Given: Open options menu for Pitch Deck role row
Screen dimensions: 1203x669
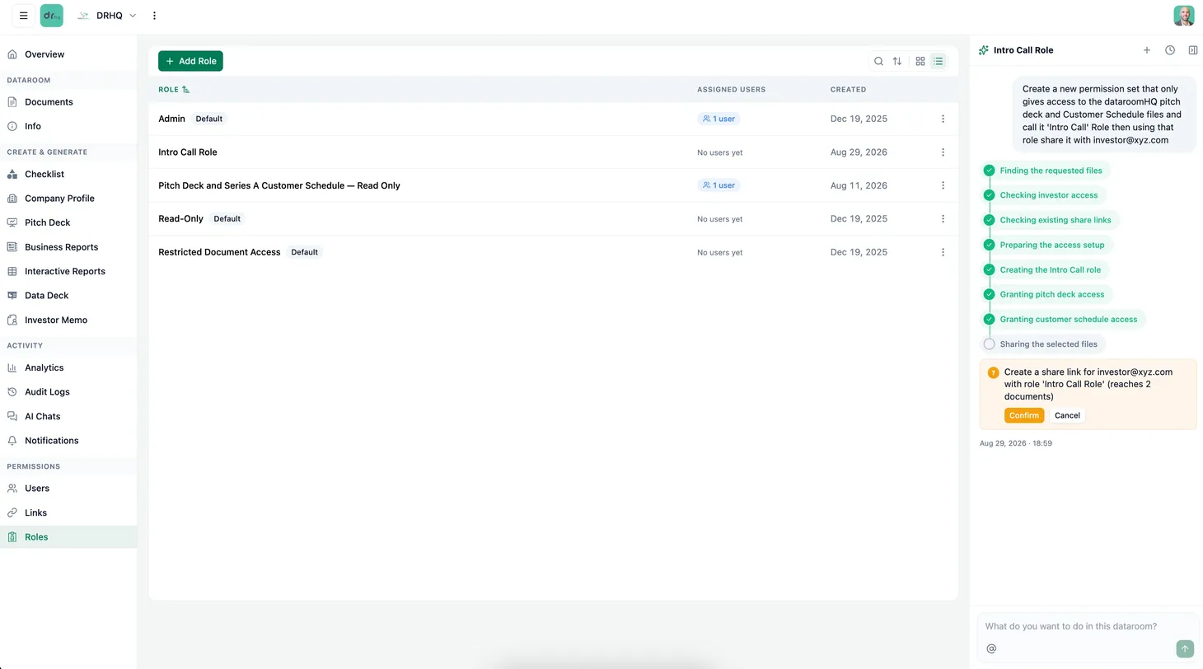Looking at the screenshot, I should click(x=943, y=185).
